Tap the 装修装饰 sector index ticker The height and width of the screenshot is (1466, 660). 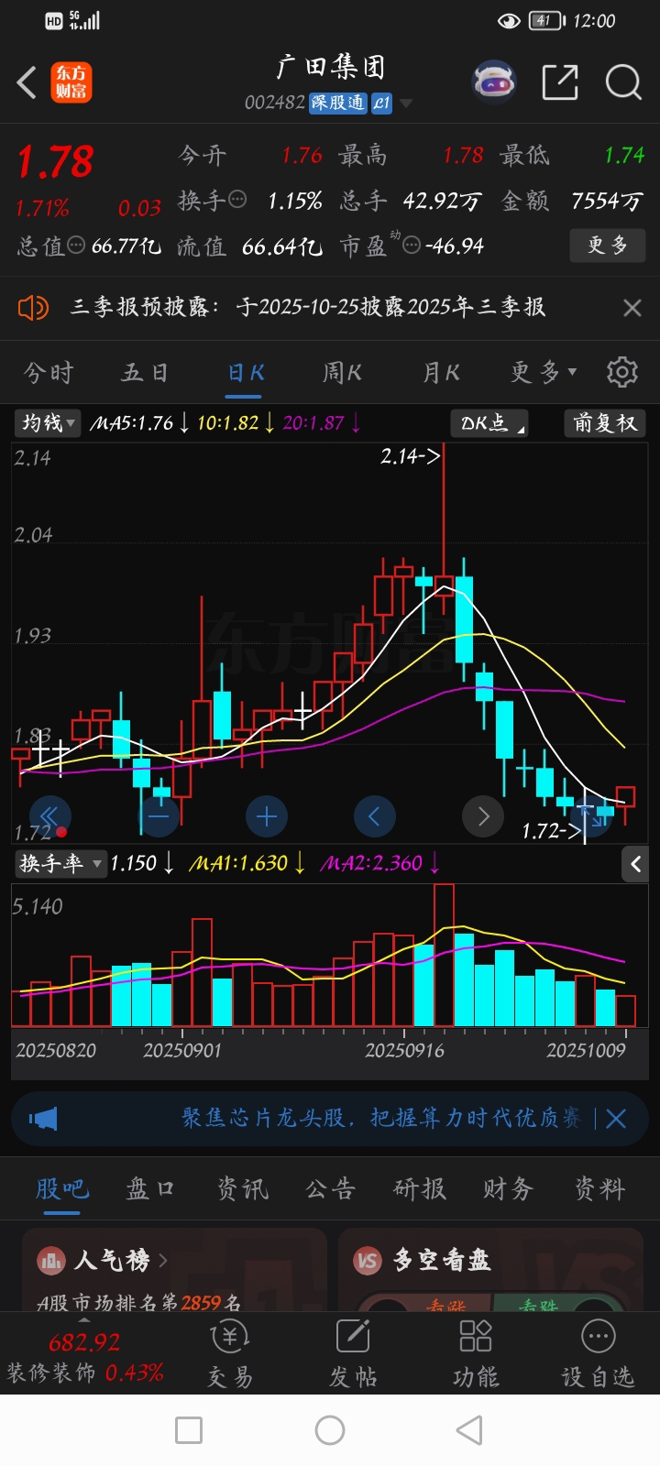[x=84, y=1357]
